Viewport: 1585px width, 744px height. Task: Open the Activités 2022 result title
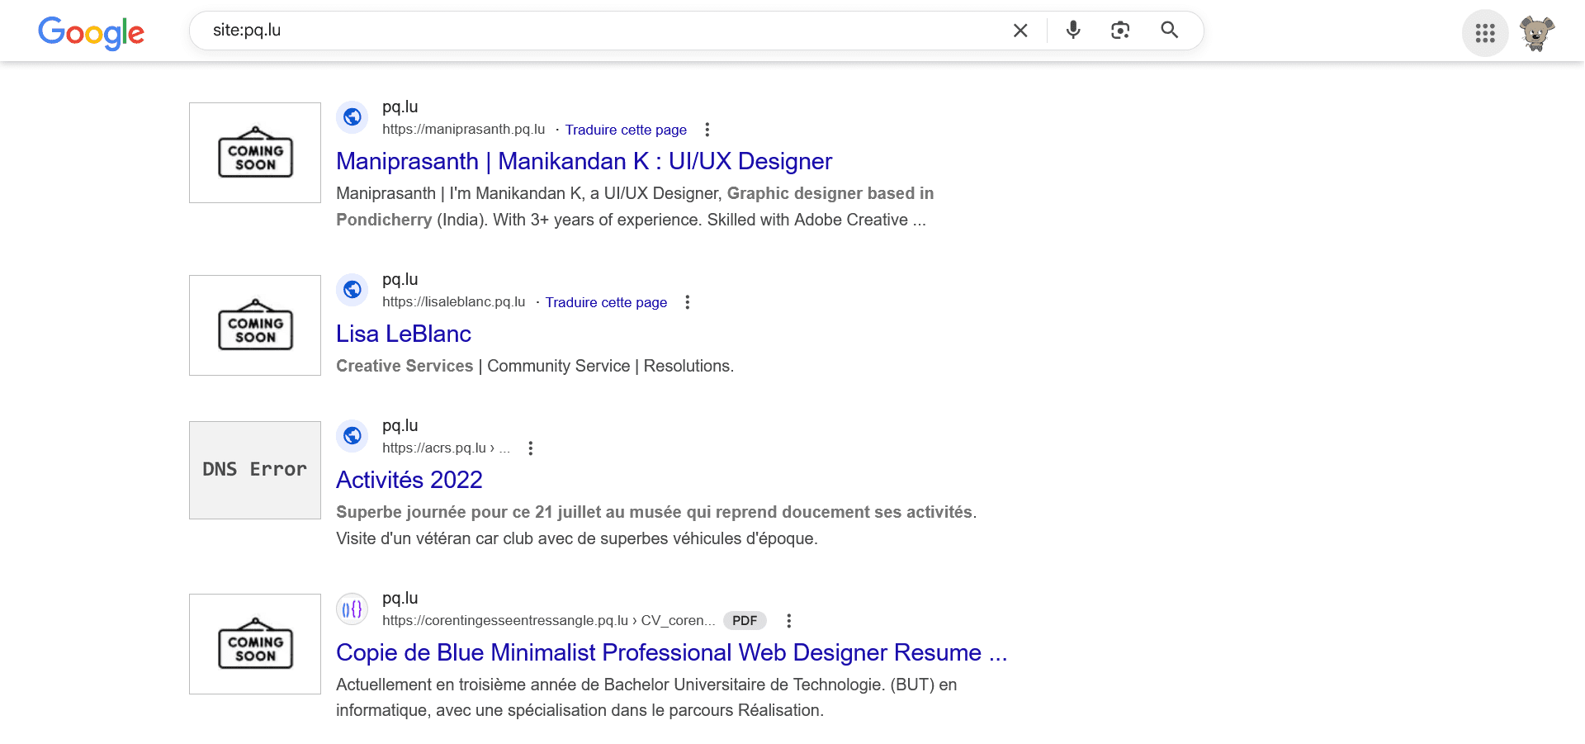(x=409, y=480)
